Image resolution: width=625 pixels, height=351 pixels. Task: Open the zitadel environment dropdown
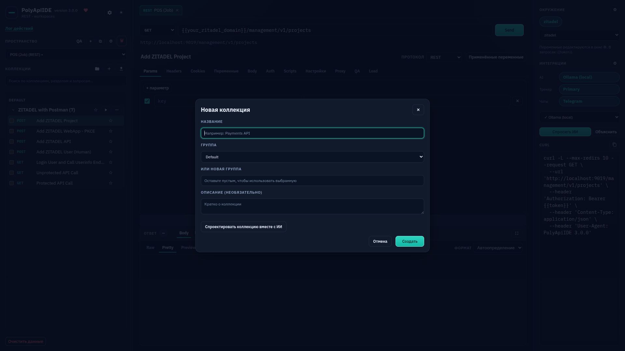pos(579,35)
